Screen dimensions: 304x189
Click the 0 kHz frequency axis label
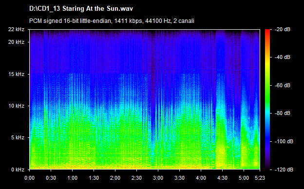click(x=18, y=170)
